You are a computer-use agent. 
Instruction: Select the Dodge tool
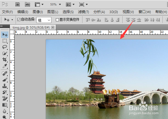click(5, 117)
